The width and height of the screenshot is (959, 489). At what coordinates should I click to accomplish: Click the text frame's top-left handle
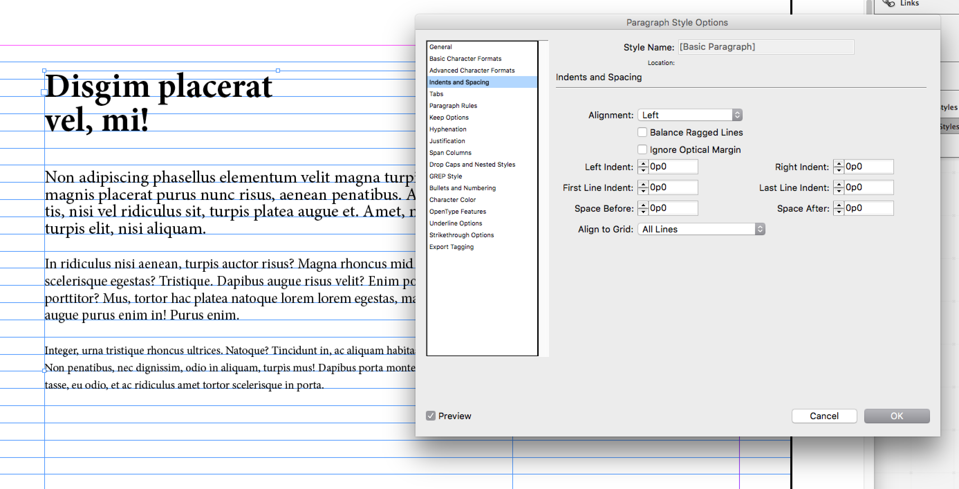44,71
